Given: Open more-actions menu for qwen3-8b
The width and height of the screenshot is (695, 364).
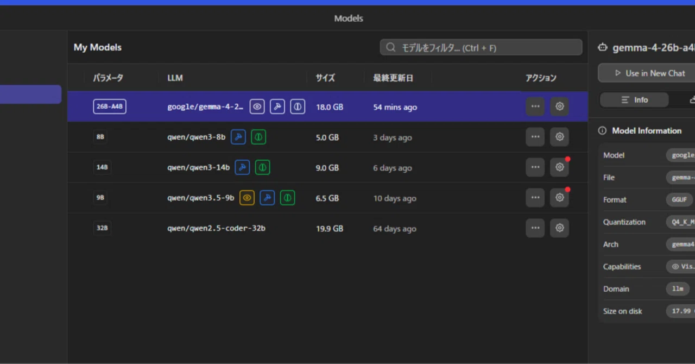Looking at the screenshot, I should (x=535, y=137).
